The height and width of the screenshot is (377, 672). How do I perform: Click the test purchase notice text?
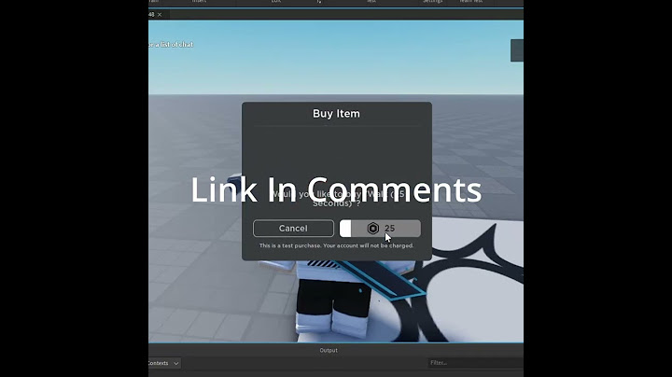tap(336, 245)
